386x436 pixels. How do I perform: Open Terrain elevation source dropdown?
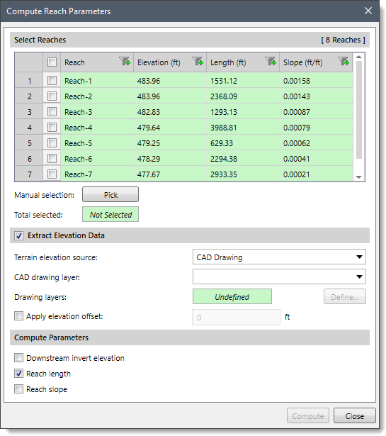pos(279,257)
